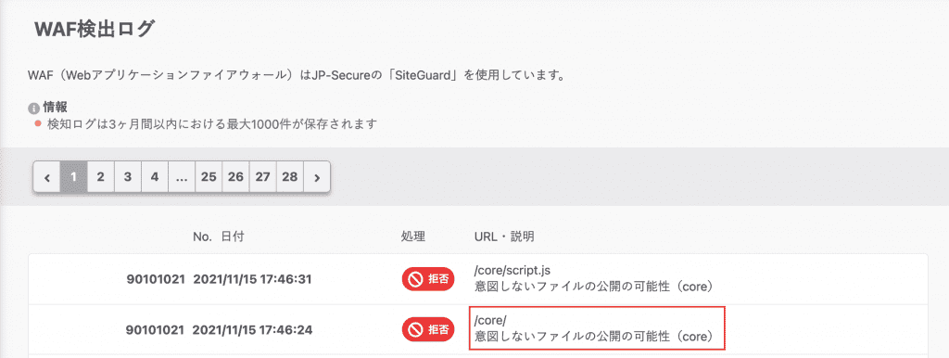Jump to page 25 of the log
Viewport: 949px width, 358px height.
pos(209,177)
